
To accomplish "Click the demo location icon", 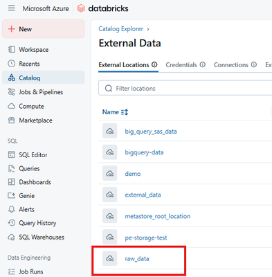I will pyautogui.click(x=110, y=174).
